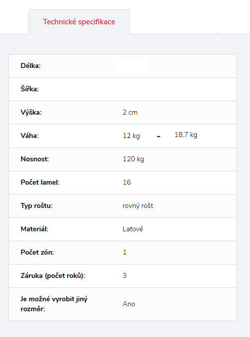Click the Šířka row label
This screenshot has height=337, width=250.
[x=30, y=89]
